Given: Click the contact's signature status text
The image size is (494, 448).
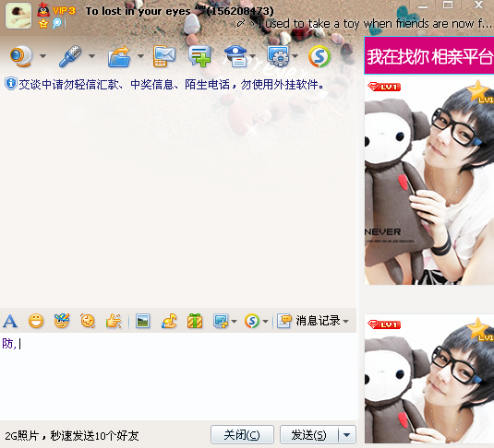Looking at the screenshot, I should pos(374,24).
